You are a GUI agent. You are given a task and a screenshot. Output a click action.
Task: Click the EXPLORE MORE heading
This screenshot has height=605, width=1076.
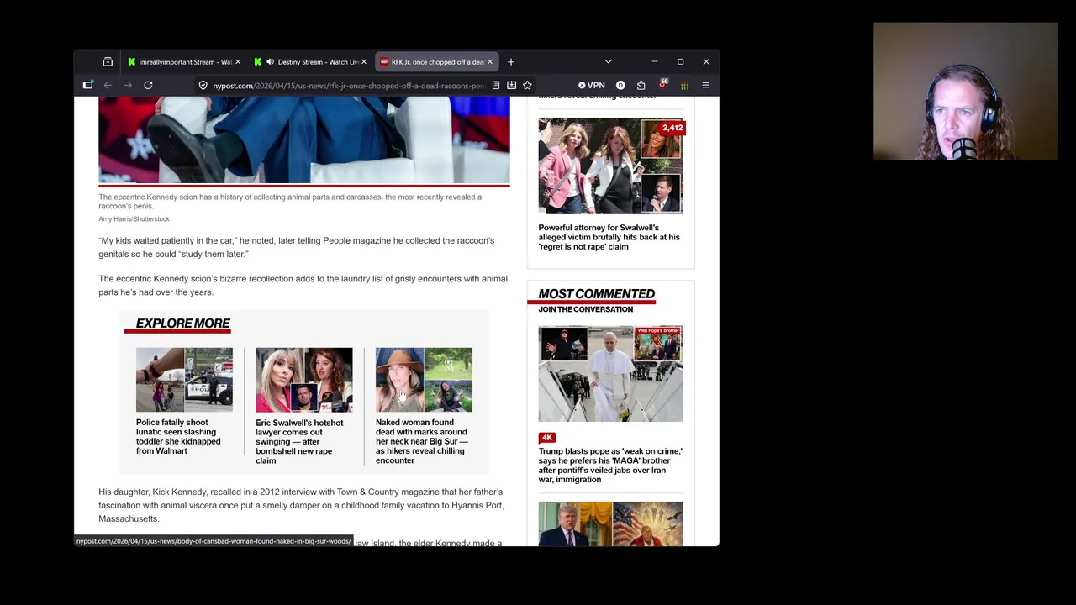(x=182, y=324)
